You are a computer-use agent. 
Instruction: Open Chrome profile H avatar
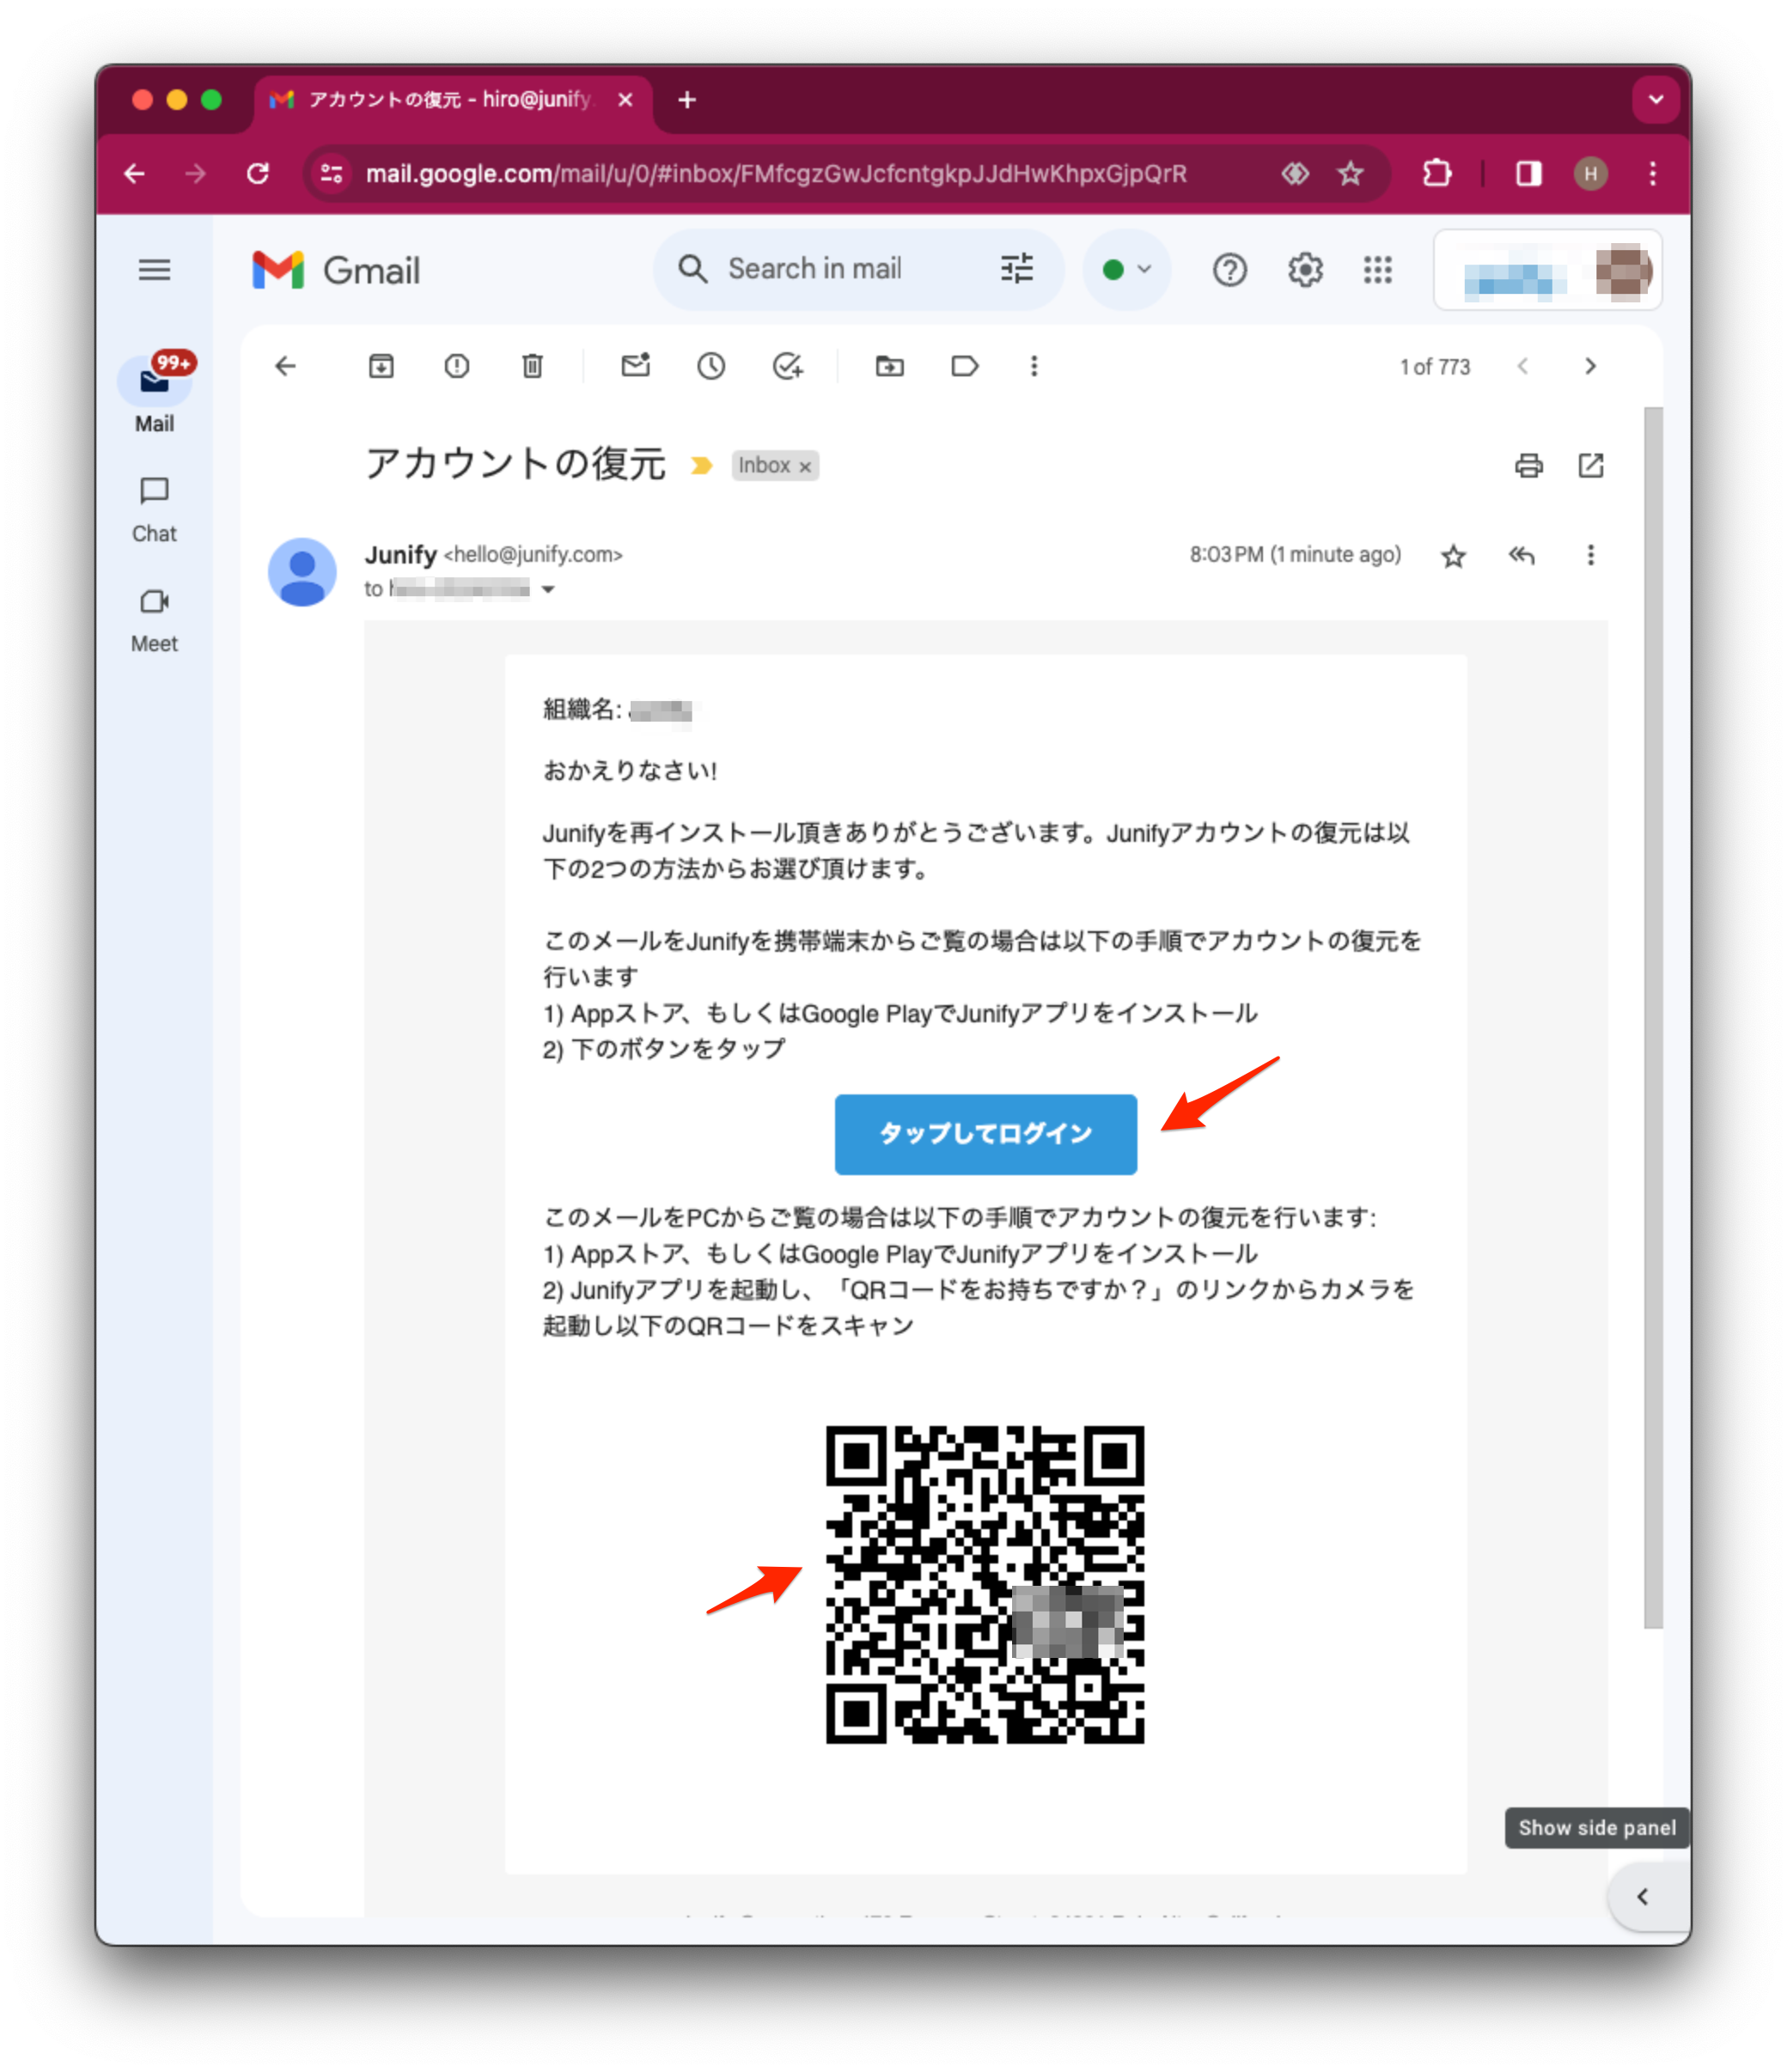[x=1591, y=174]
